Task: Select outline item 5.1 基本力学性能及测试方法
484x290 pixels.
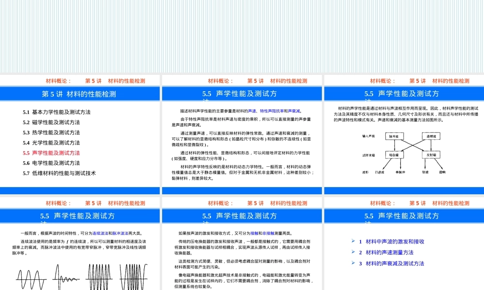Action: (57, 112)
